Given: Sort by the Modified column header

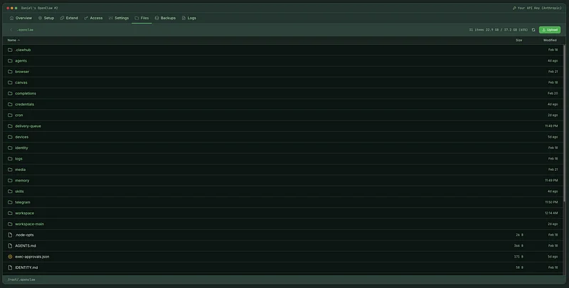Looking at the screenshot, I should (x=550, y=40).
